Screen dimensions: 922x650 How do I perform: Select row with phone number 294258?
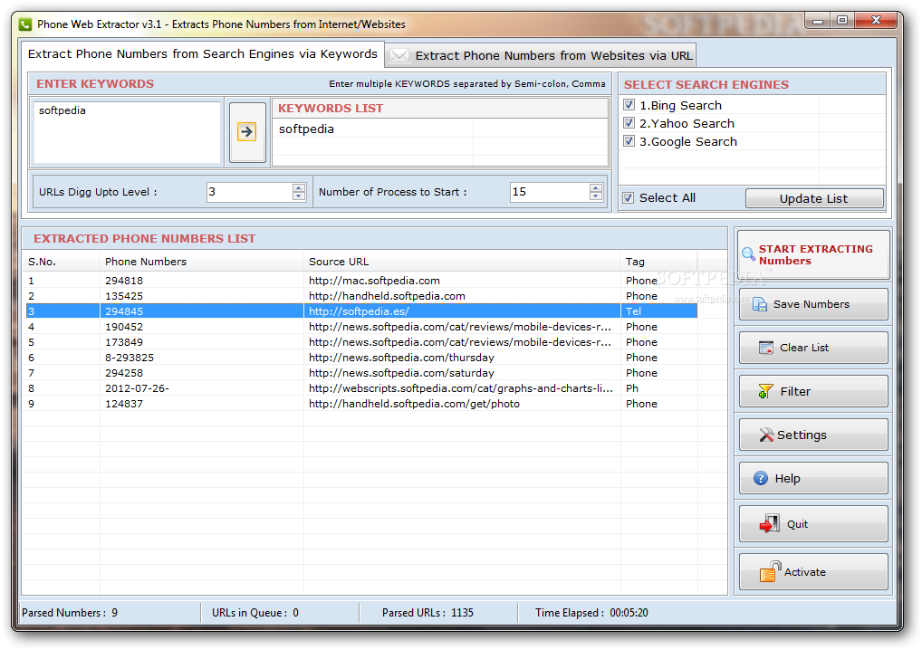[x=361, y=373]
